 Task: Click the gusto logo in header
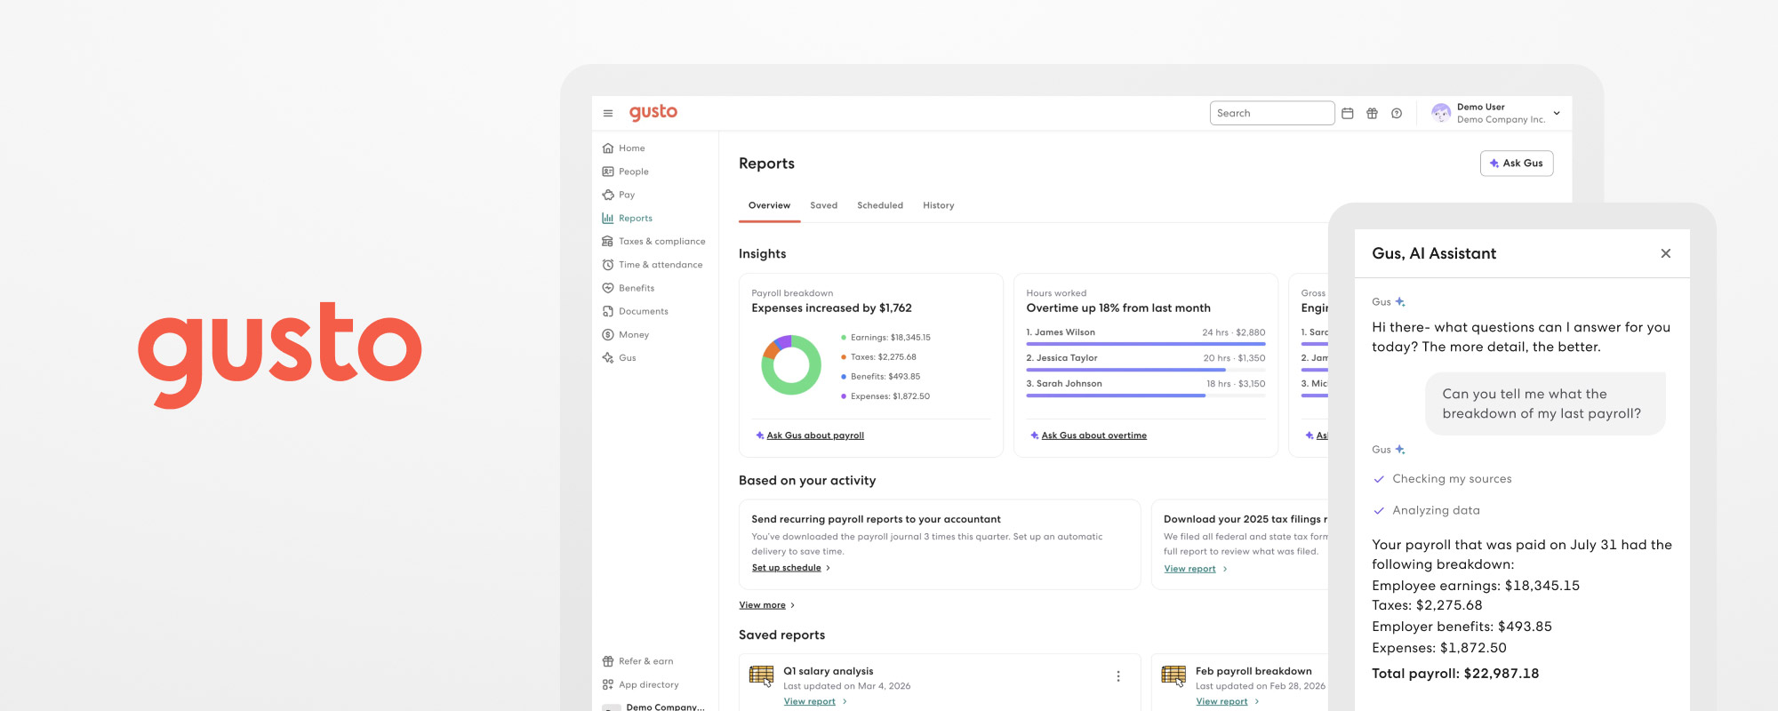[653, 113]
